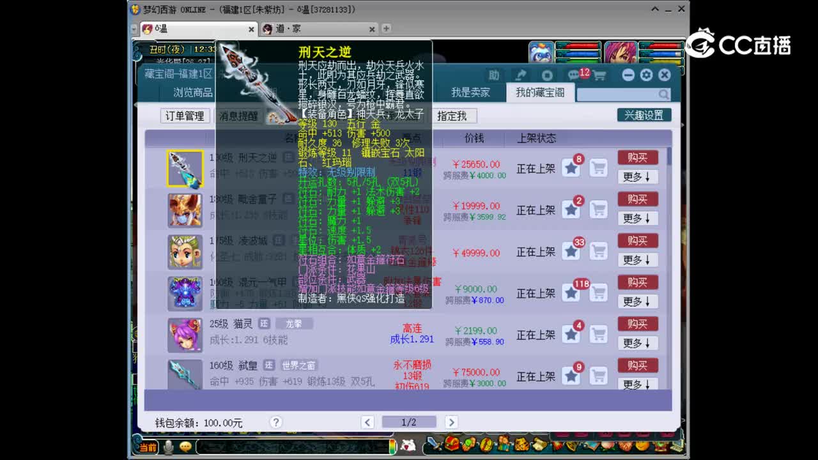Click the share arrow icon in the header
818x460 pixels.
click(521, 75)
